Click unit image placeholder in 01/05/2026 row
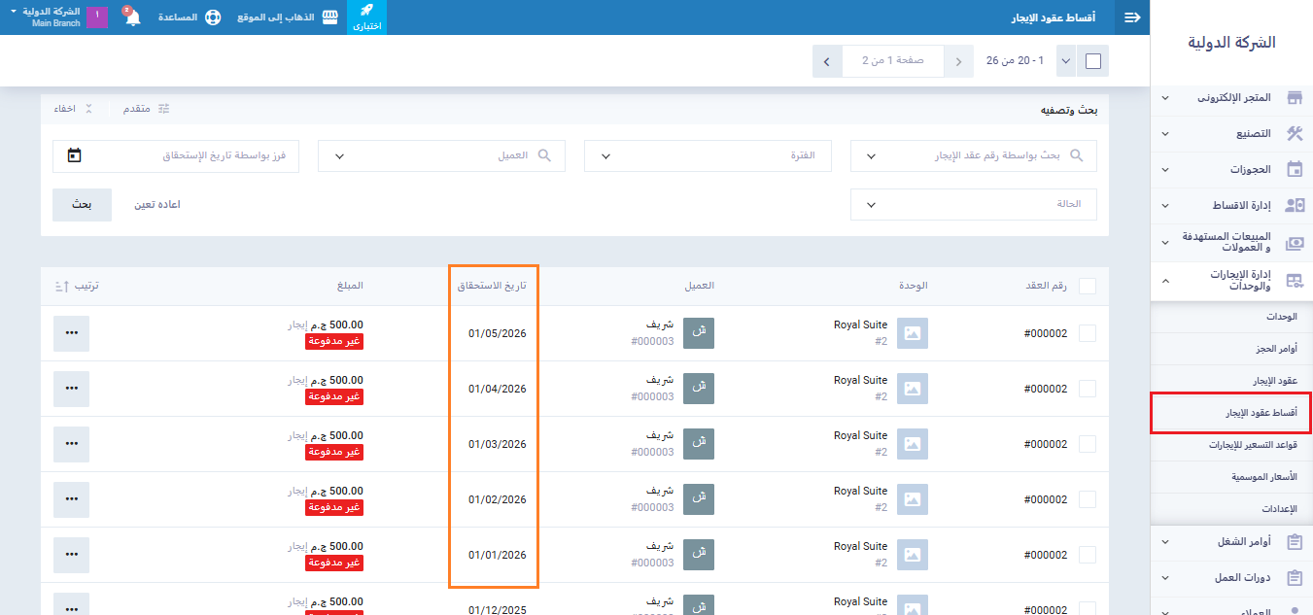Screen dimensions: 1313x615 click(x=912, y=333)
